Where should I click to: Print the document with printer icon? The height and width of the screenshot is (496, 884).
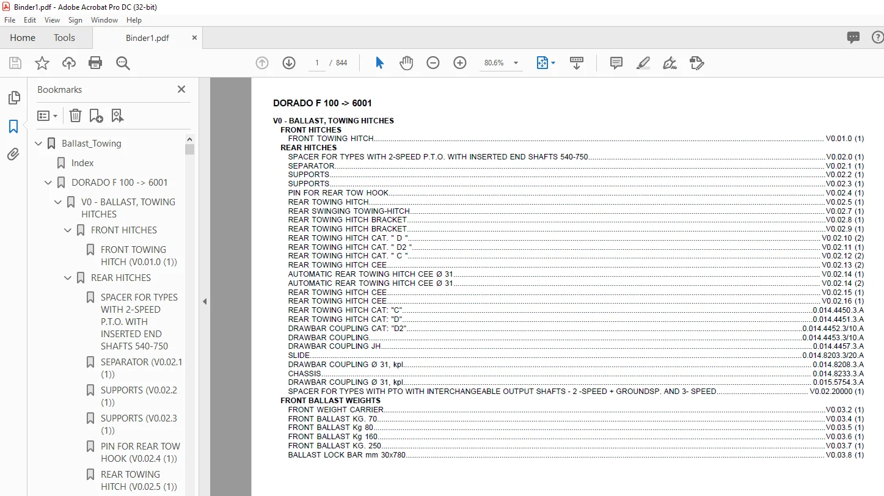coord(95,63)
